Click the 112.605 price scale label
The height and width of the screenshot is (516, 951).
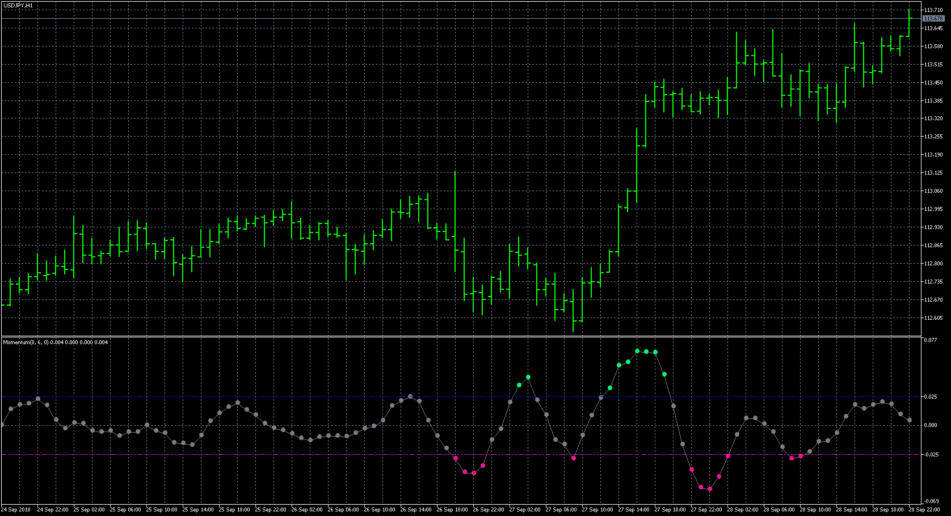(x=933, y=318)
